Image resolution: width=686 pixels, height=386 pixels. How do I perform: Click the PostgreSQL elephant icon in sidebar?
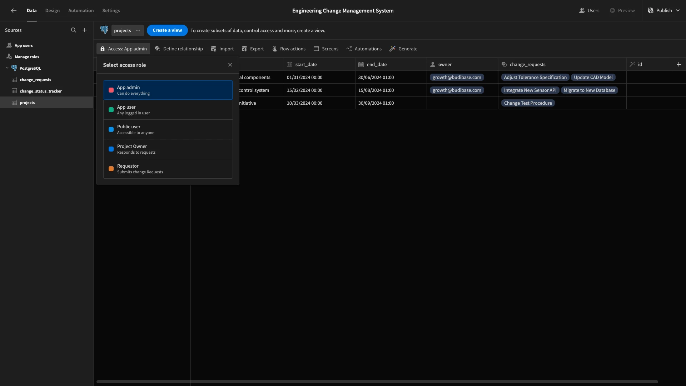(14, 68)
